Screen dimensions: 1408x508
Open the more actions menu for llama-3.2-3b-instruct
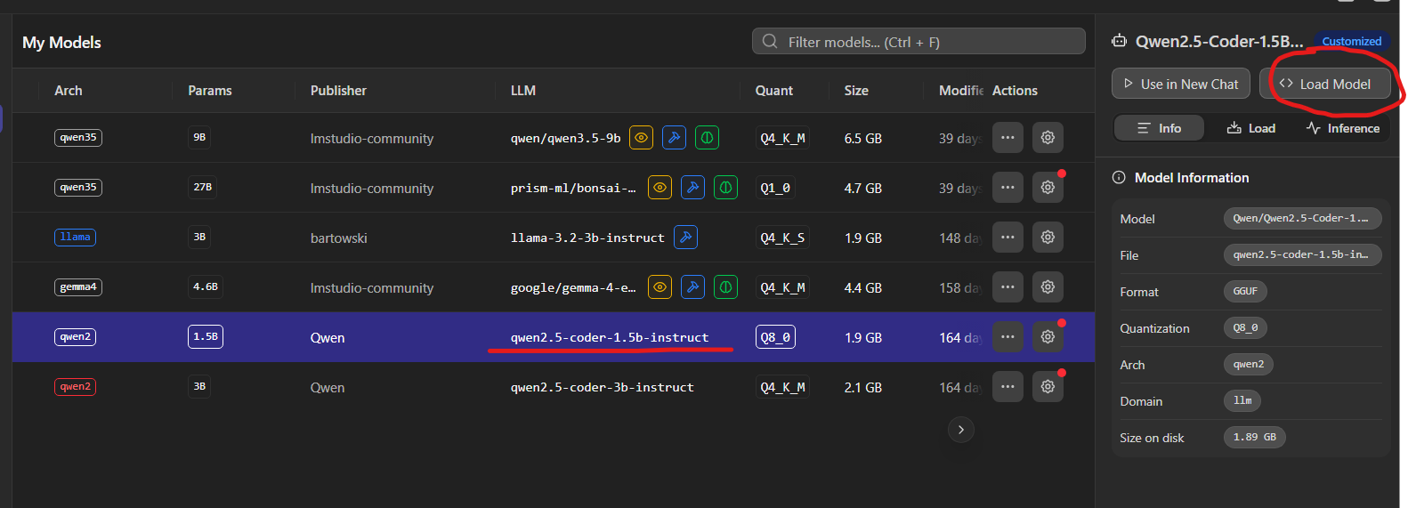pos(1007,238)
